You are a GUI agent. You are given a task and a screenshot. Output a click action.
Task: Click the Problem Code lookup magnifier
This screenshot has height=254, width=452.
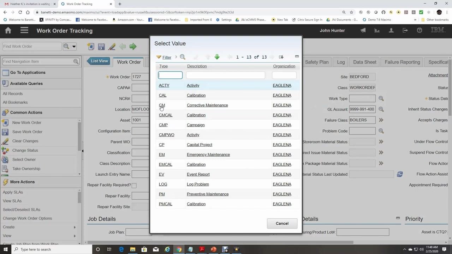tap(381, 131)
